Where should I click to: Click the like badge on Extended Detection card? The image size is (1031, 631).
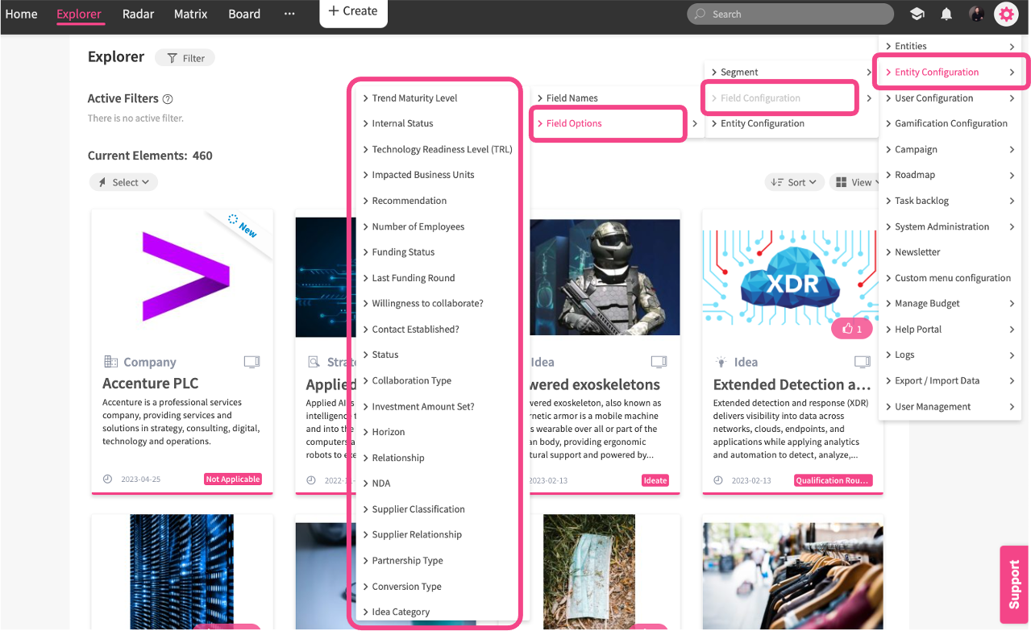pos(852,329)
